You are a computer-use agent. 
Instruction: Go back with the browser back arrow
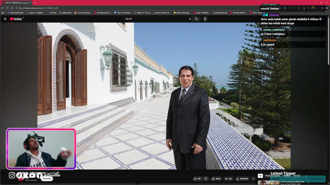[3, 8]
